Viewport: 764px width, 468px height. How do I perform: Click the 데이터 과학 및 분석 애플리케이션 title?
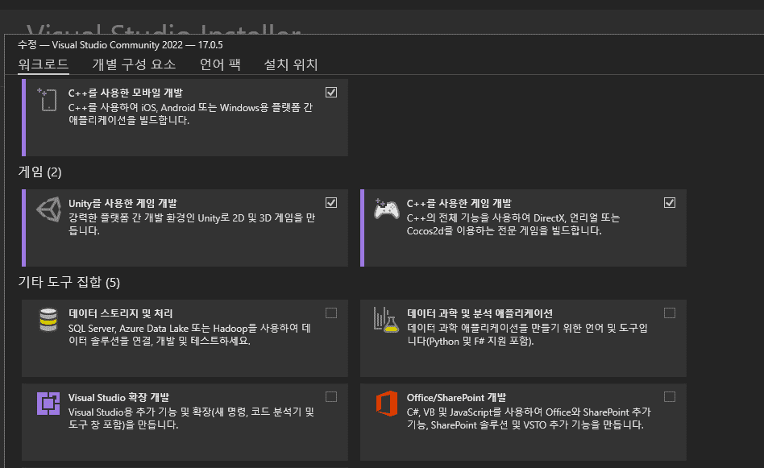(480, 313)
